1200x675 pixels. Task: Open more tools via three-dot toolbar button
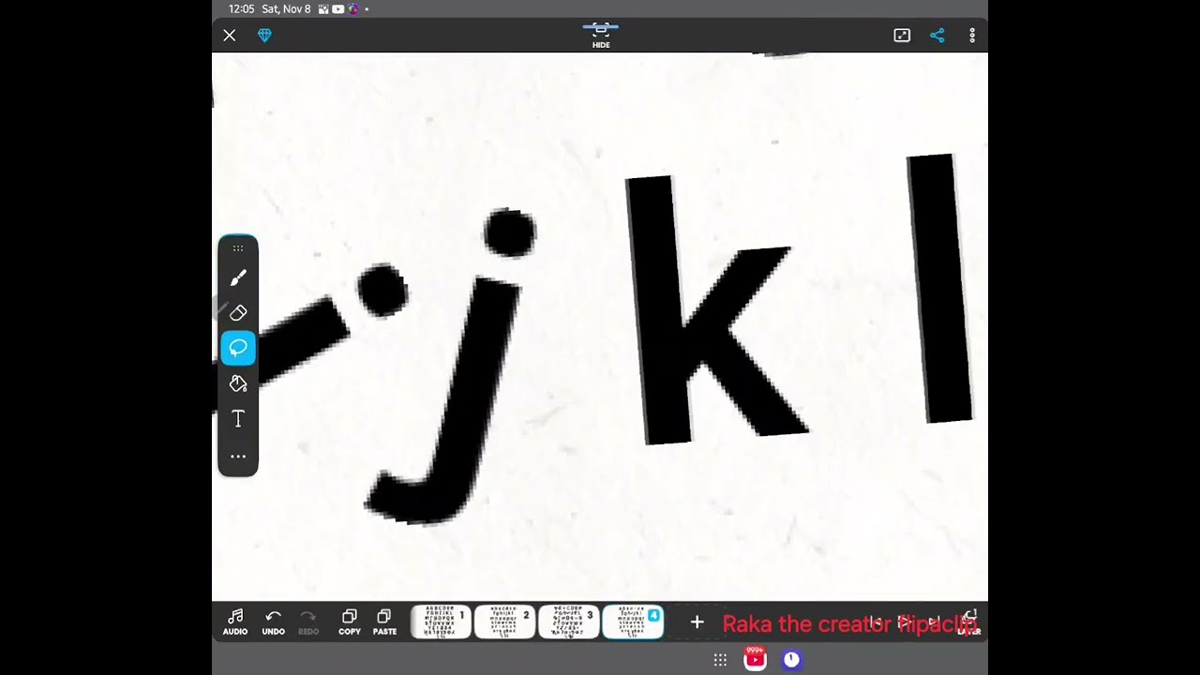click(238, 457)
